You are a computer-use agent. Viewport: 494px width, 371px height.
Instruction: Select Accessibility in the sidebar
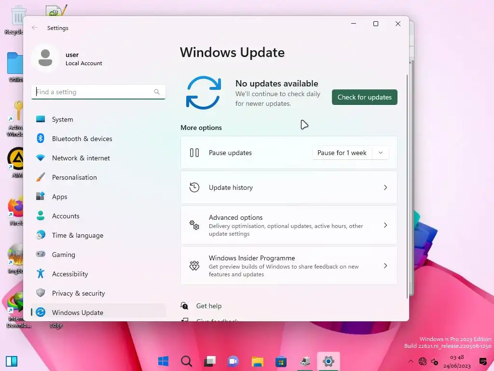pyautogui.click(x=98, y=273)
